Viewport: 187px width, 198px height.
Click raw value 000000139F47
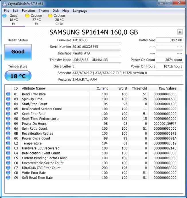pyautogui.click(x=165, y=124)
